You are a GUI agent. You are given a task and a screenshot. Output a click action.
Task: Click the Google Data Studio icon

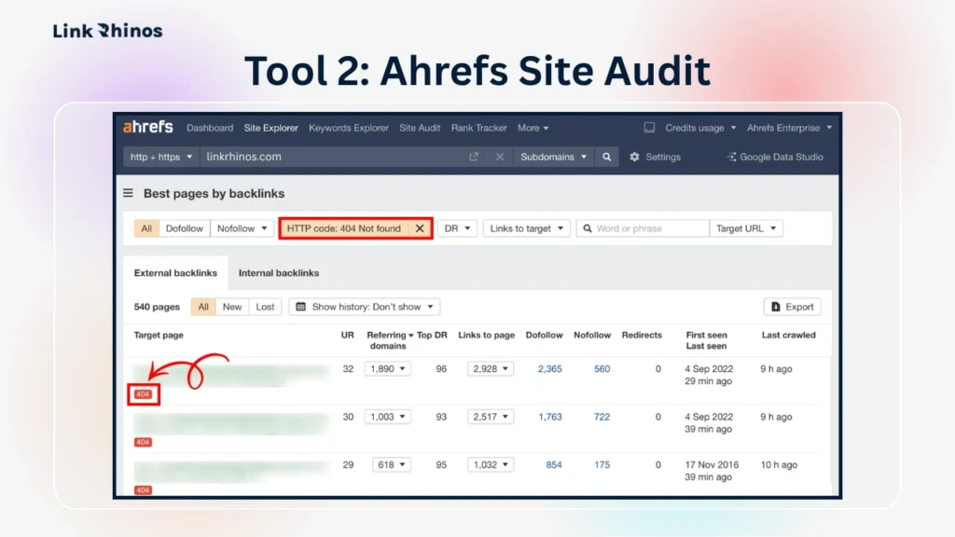point(733,157)
